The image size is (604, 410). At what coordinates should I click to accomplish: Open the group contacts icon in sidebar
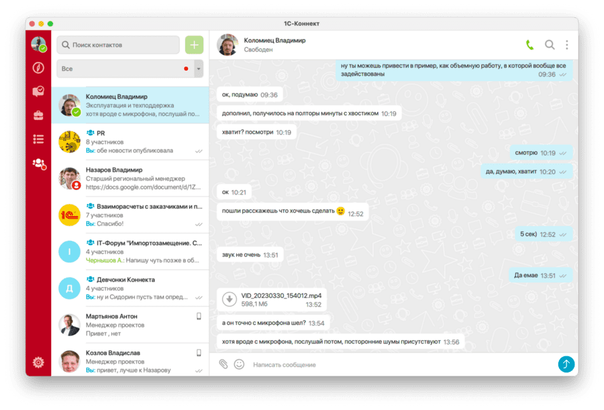tap(39, 164)
